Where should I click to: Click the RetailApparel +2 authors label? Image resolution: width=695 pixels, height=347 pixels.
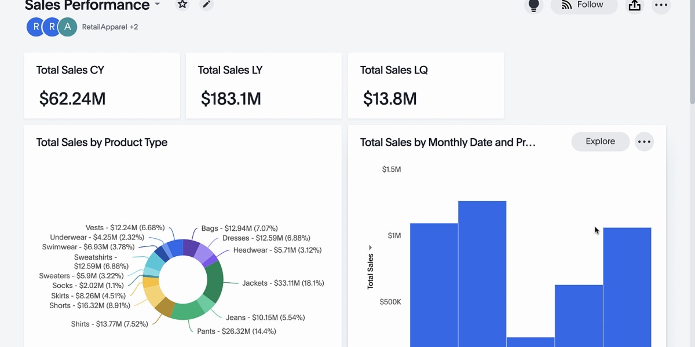tap(110, 27)
